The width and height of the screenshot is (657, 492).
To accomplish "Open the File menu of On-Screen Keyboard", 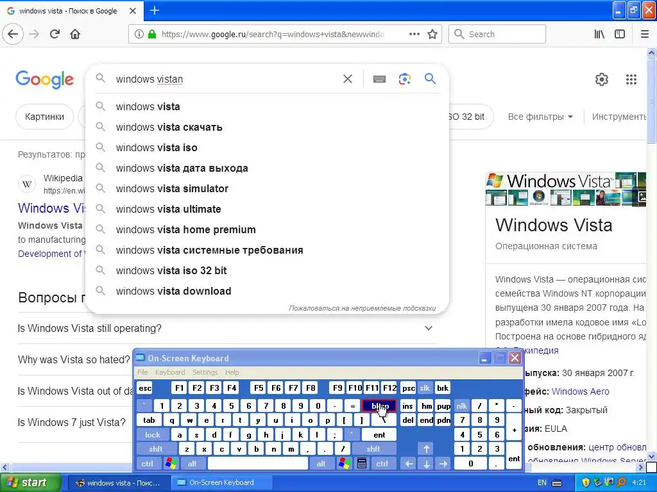I will coord(142,372).
